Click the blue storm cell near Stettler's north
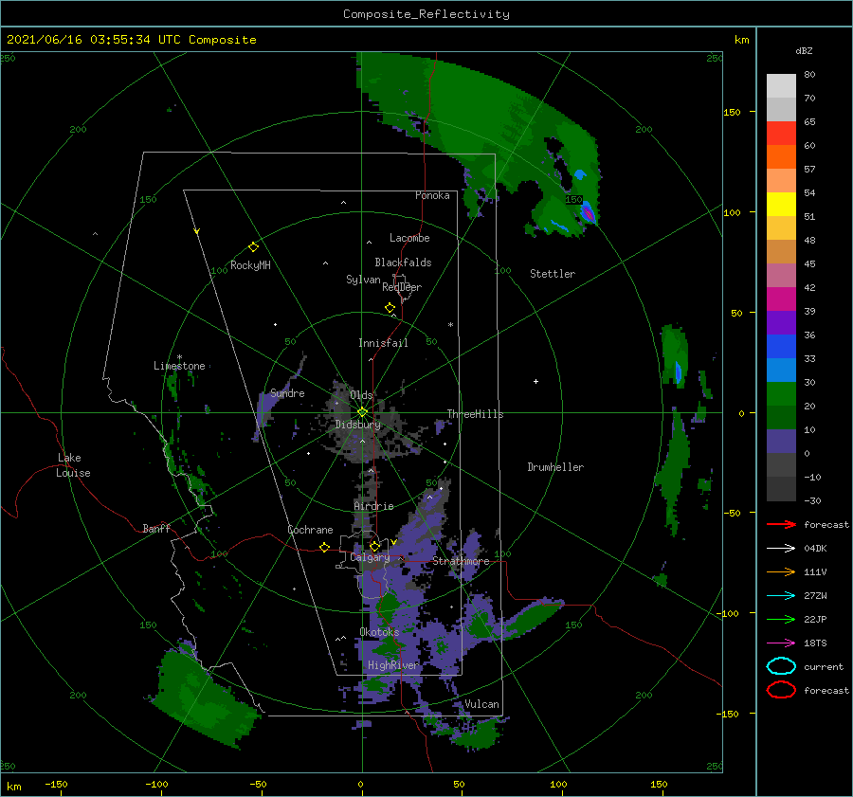This screenshot has width=853, height=797. (x=588, y=212)
